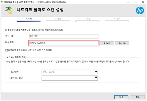Enable the desktop shortcut checkbox for the network folder
The height and width of the screenshot is (101, 147).
pyautogui.click(x=6, y=50)
